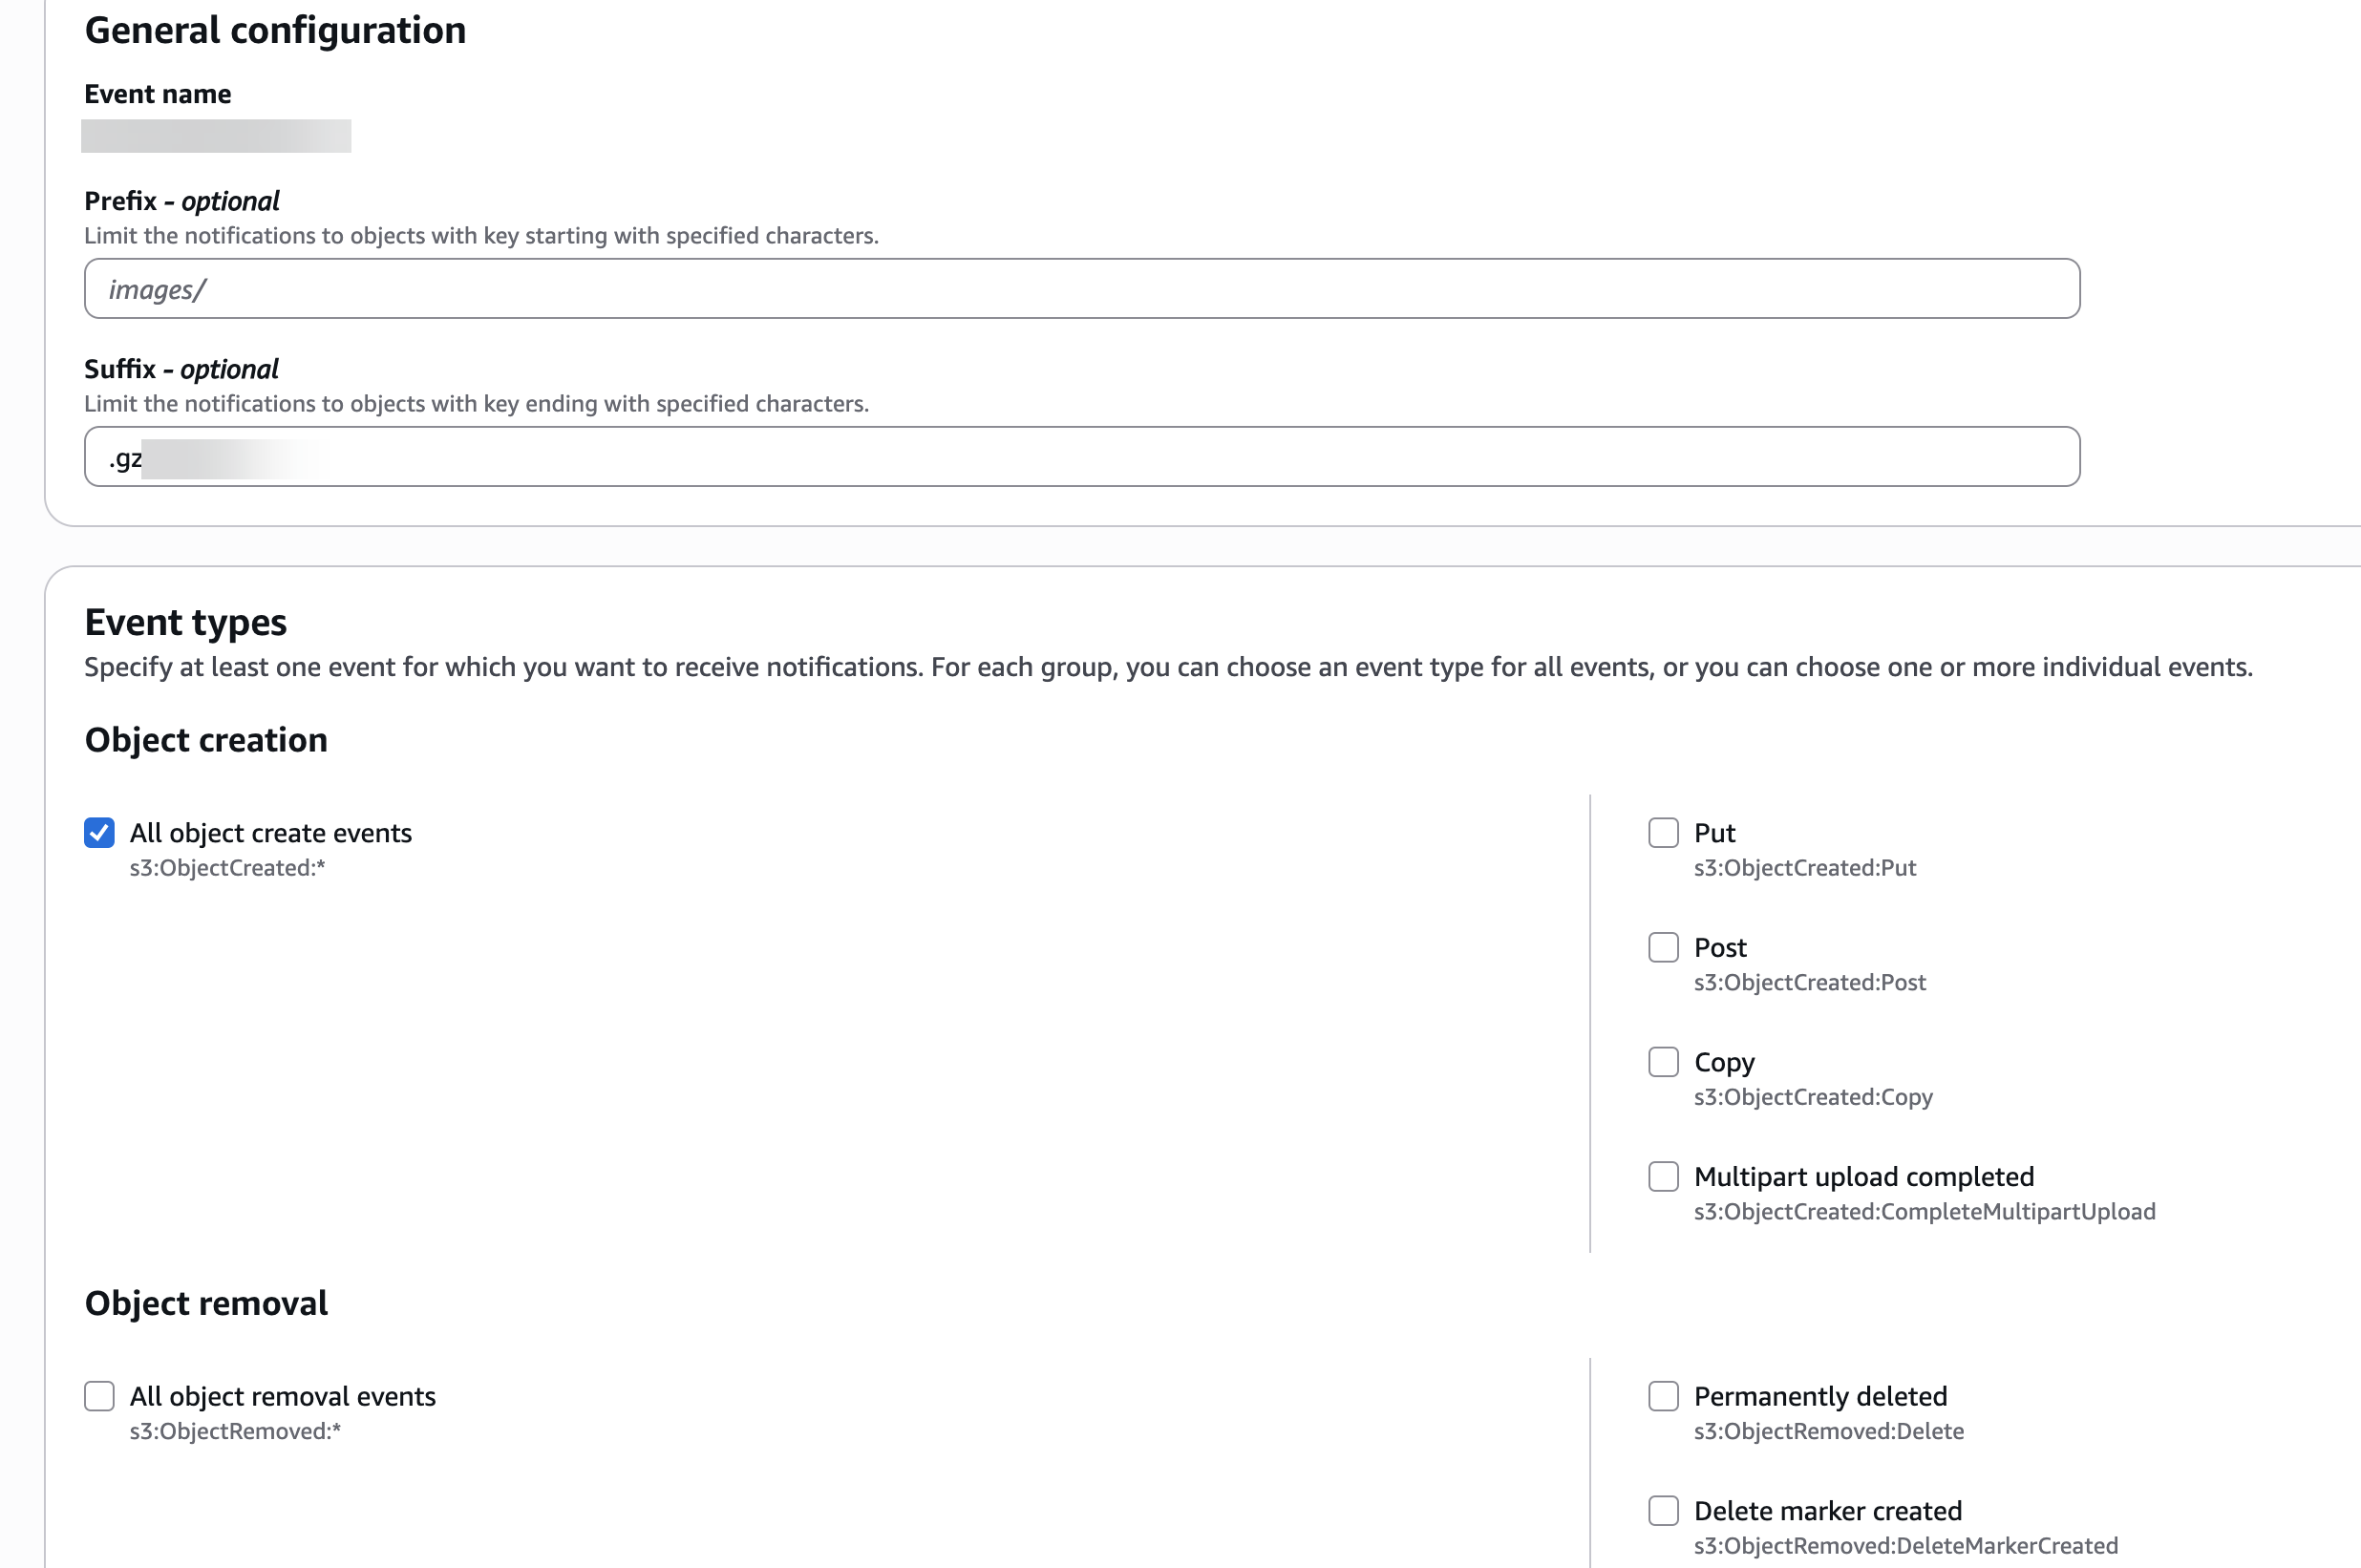The width and height of the screenshot is (2361, 1568).
Task: Click the Event types heading
Action: click(x=186, y=622)
